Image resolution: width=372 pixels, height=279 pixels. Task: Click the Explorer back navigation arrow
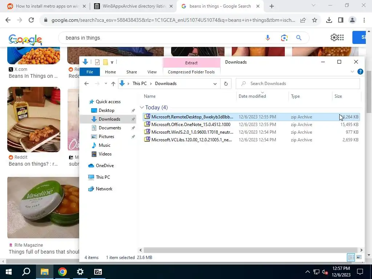pos(86,84)
